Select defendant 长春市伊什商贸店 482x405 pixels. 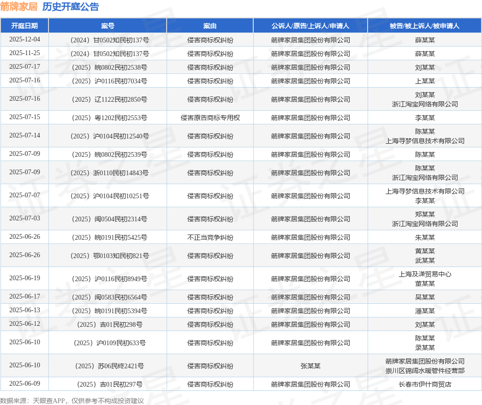pyautogui.click(x=425, y=384)
